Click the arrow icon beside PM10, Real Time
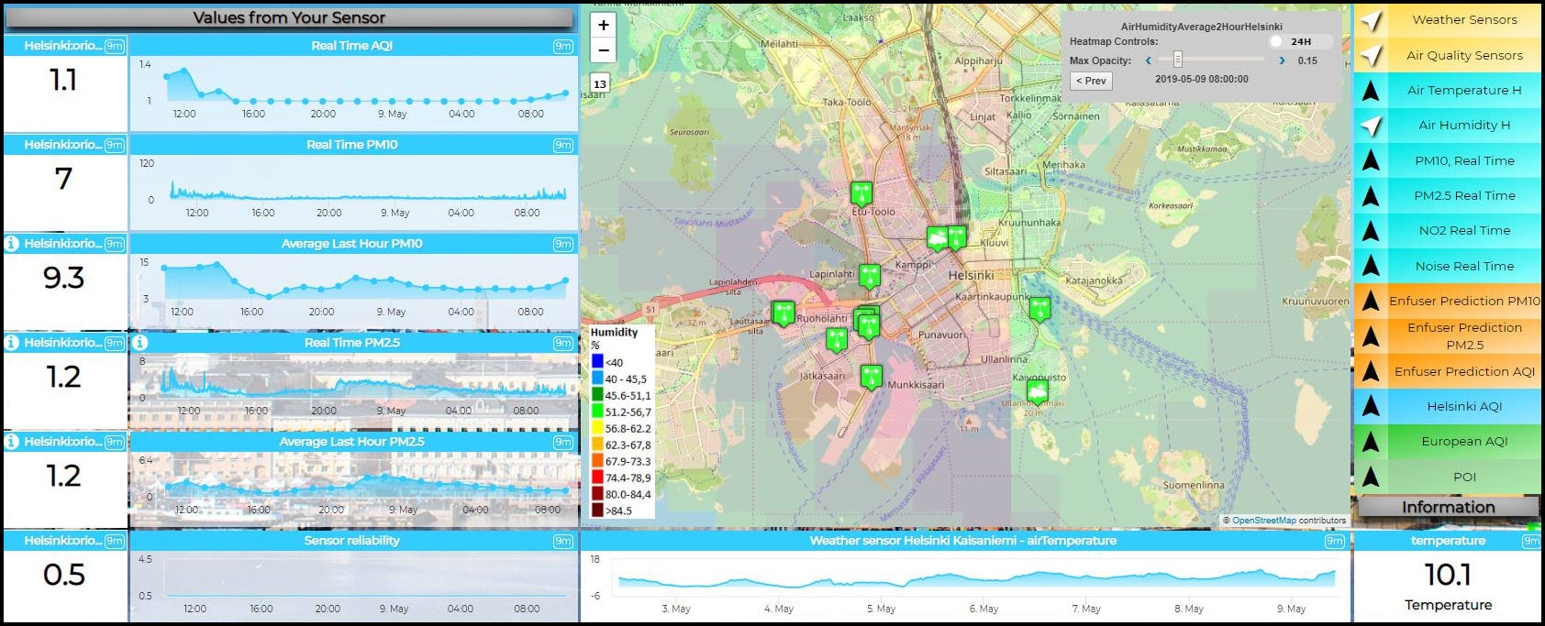Viewport: 1545px width, 626px height. click(x=1371, y=160)
